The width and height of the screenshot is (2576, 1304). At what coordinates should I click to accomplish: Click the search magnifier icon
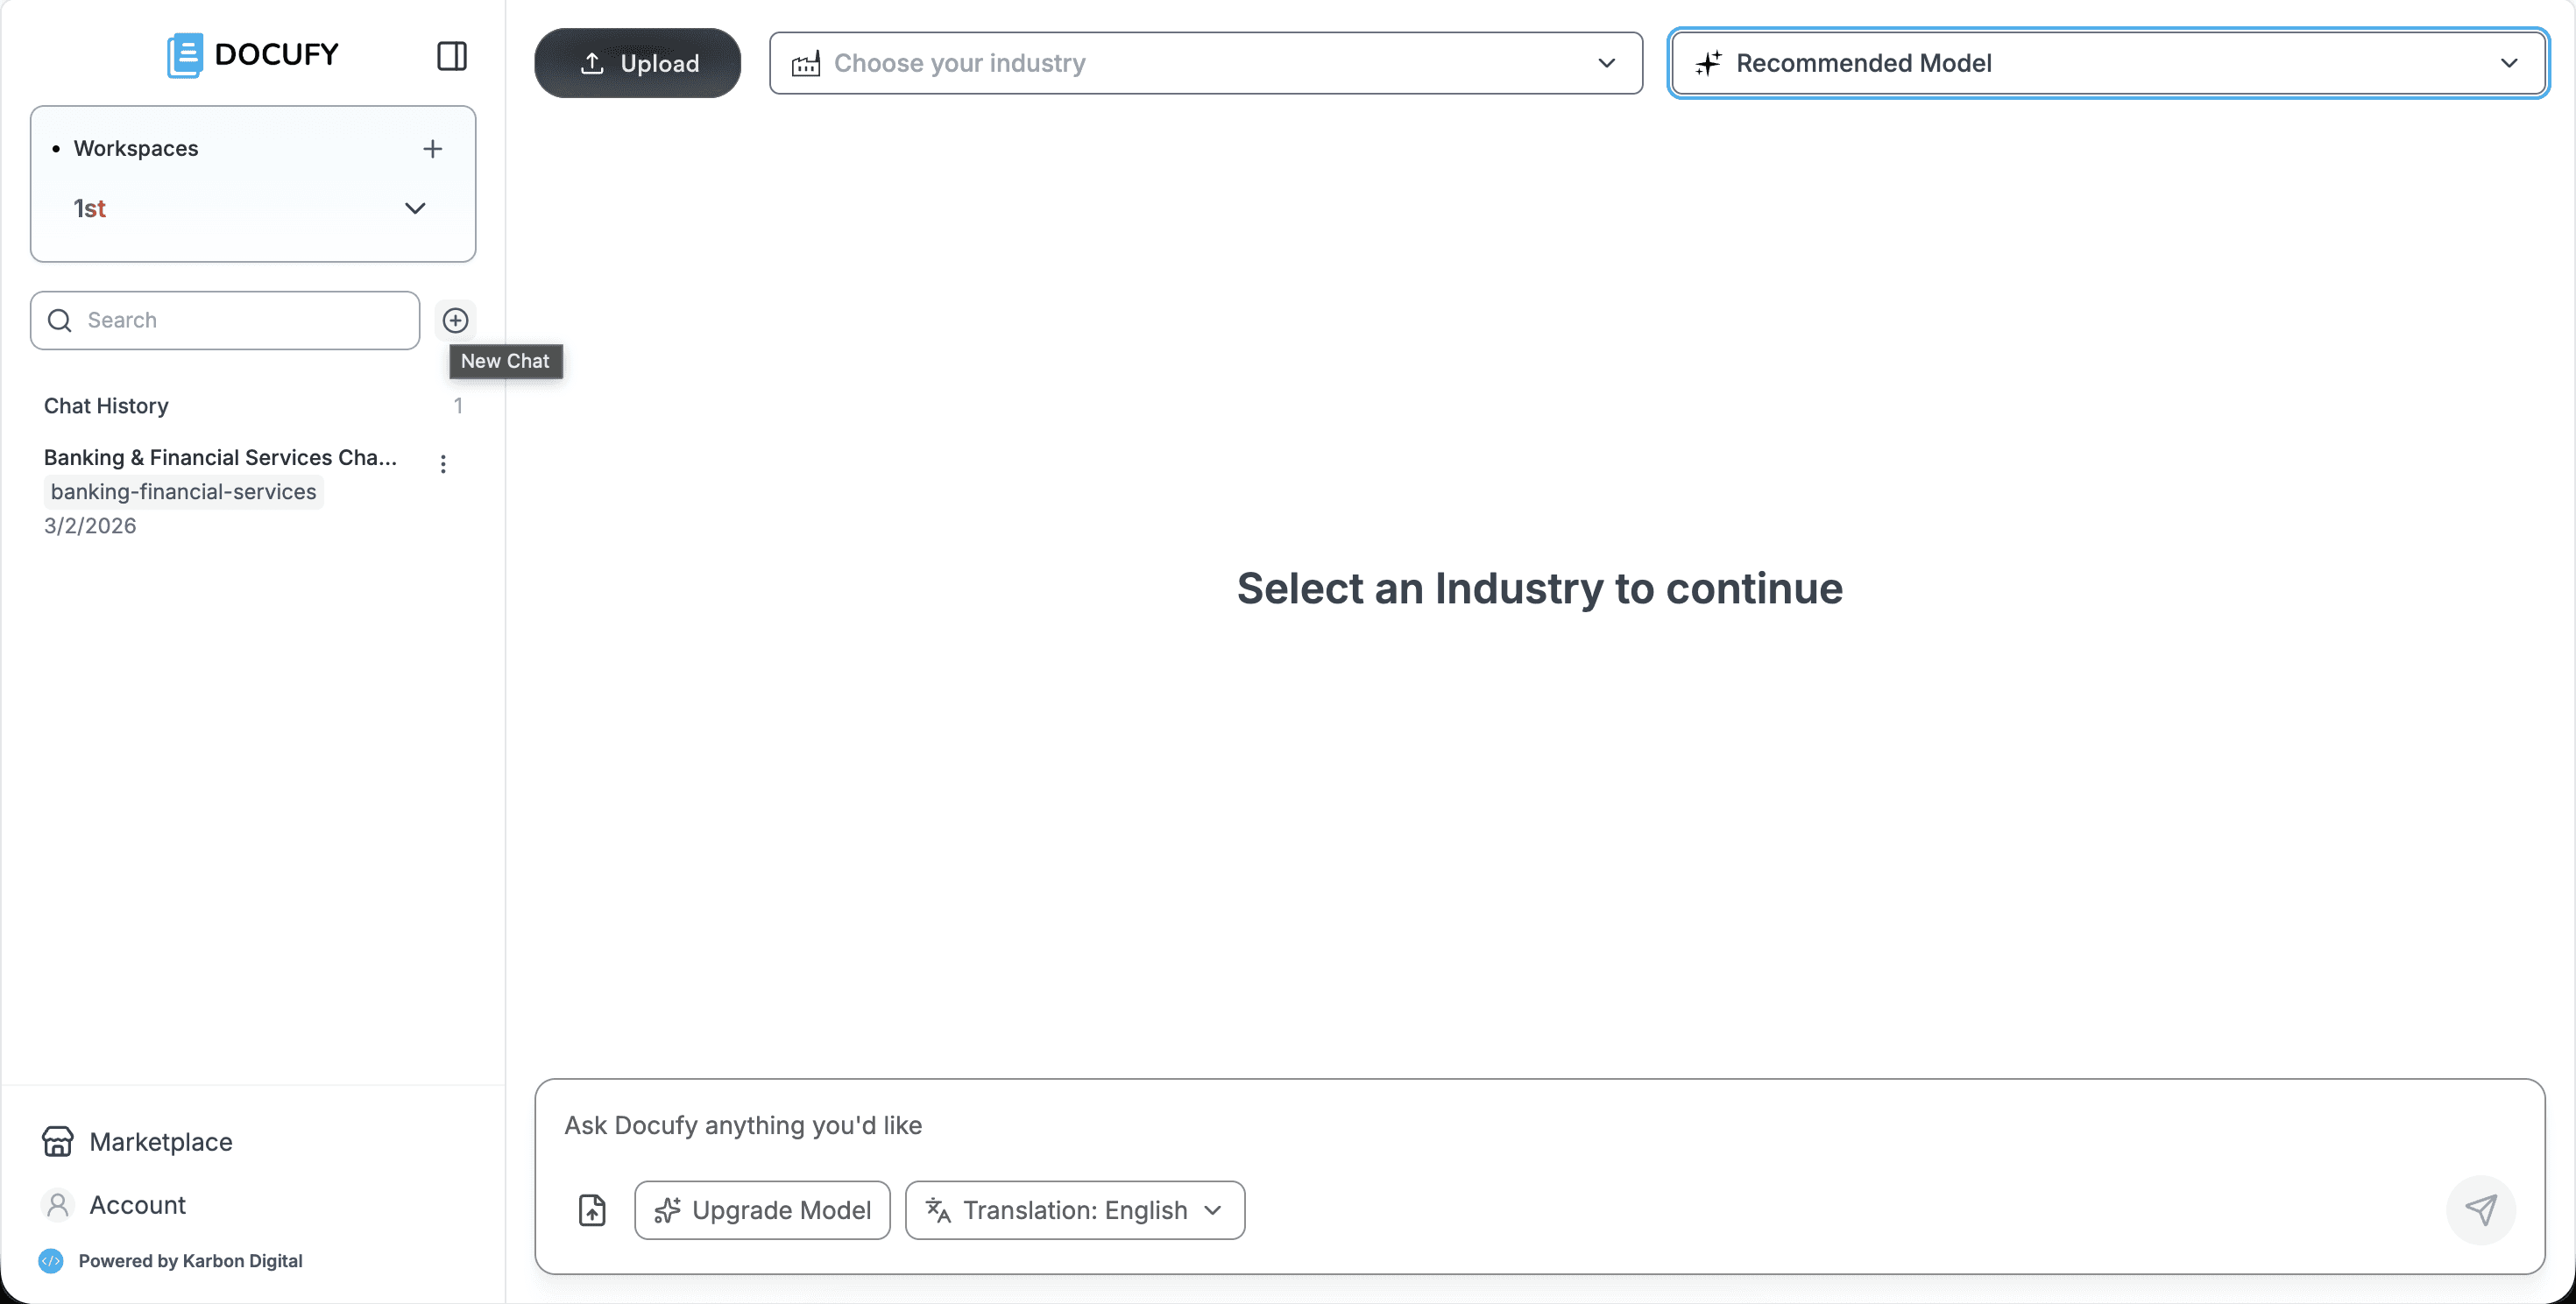pyautogui.click(x=60, y=320)
